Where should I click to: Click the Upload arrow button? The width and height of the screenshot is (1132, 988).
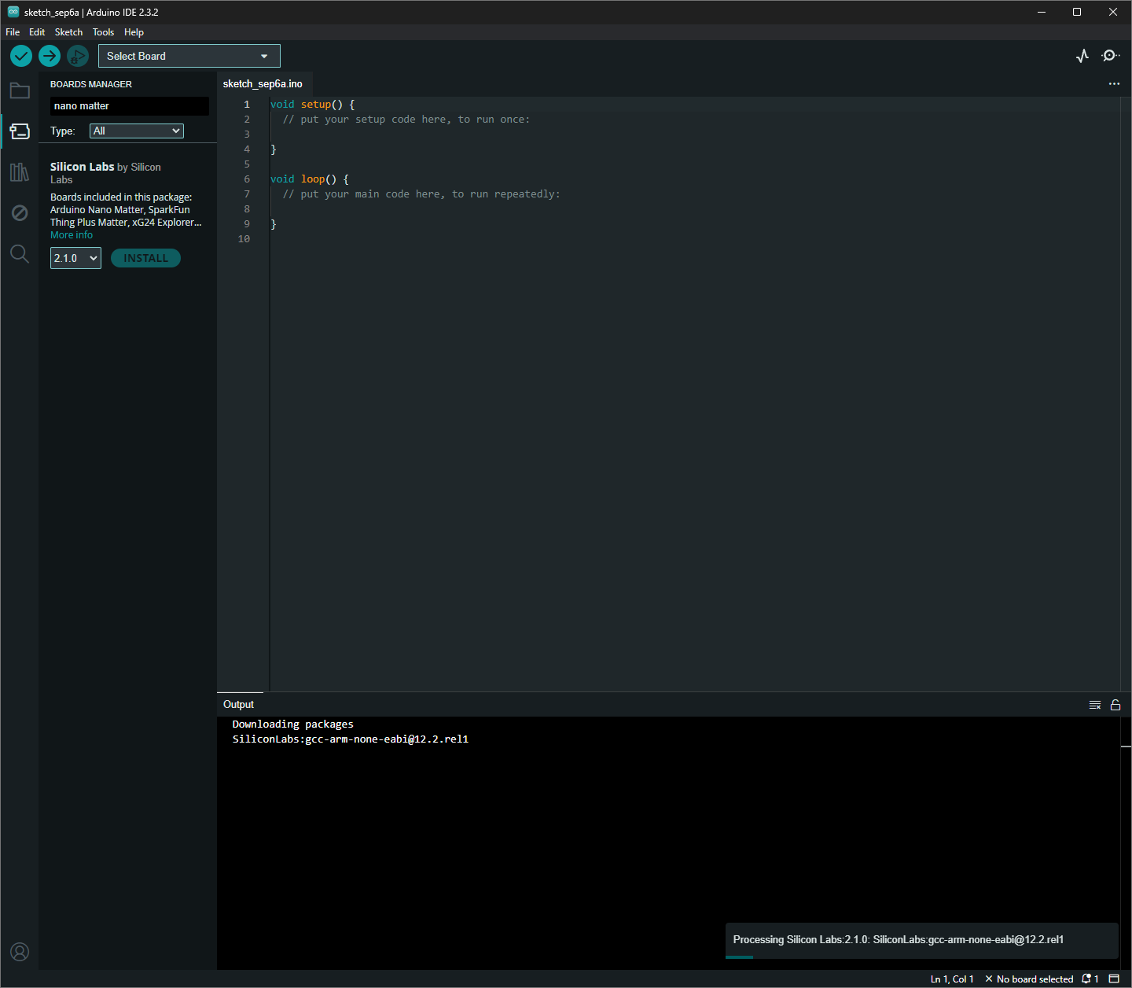pyautogui.click(x=50, y=56)
